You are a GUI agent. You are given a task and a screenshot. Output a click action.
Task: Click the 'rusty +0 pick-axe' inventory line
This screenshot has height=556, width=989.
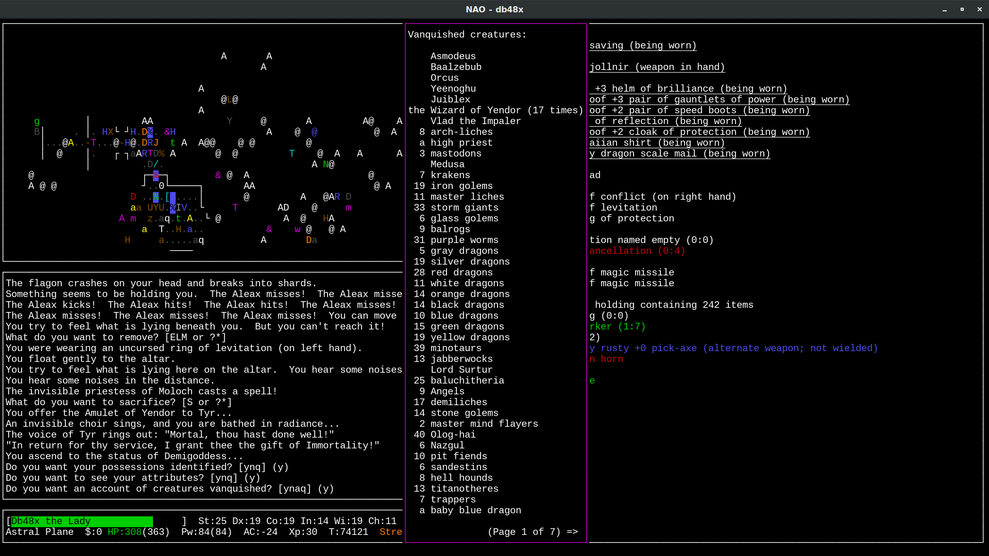(x=734, y=348)
